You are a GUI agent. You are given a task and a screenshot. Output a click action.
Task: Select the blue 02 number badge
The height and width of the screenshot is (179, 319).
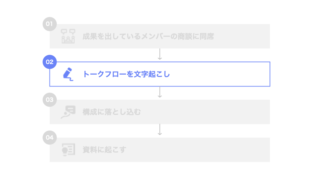(50, 62)
